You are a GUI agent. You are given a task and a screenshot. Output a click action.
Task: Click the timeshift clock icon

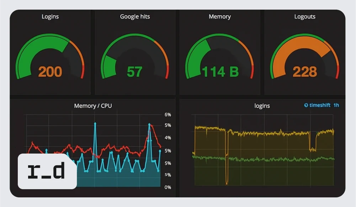pyautogui.click(x=306, y=105)
